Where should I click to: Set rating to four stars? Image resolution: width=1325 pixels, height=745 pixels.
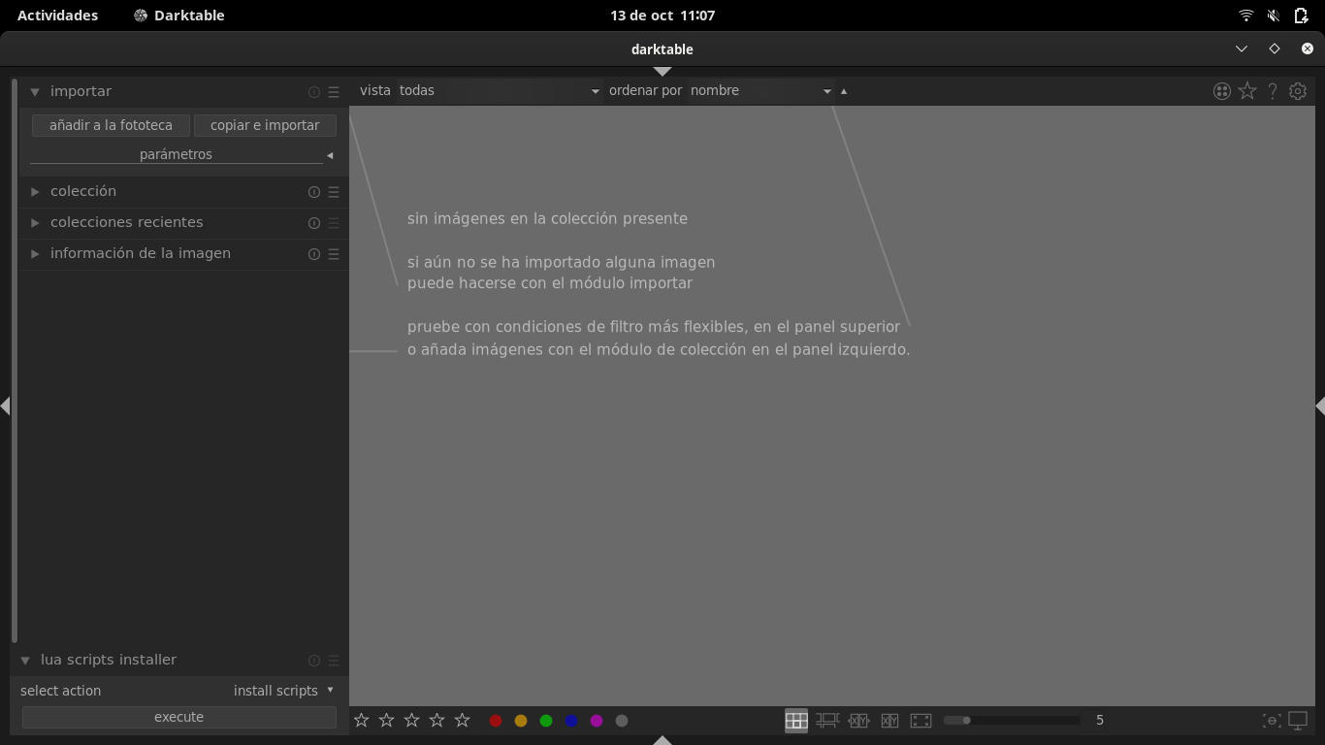(437, 720)
